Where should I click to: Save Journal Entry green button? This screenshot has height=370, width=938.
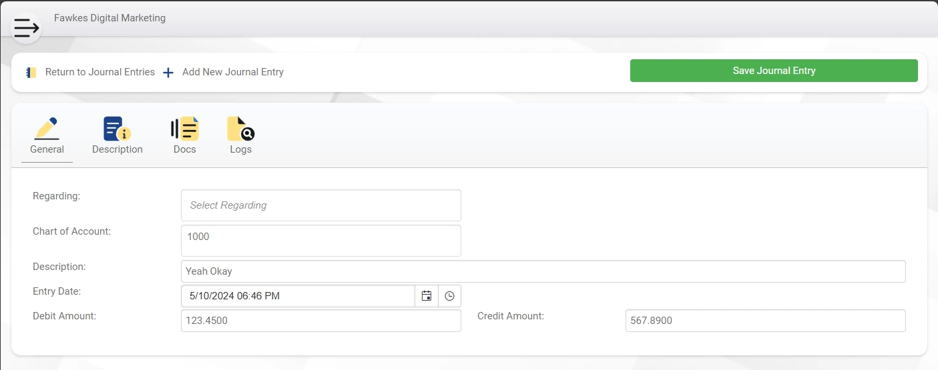coord(774,71)
